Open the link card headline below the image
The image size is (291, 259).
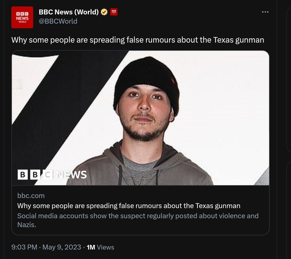click(x=129, y=206)
